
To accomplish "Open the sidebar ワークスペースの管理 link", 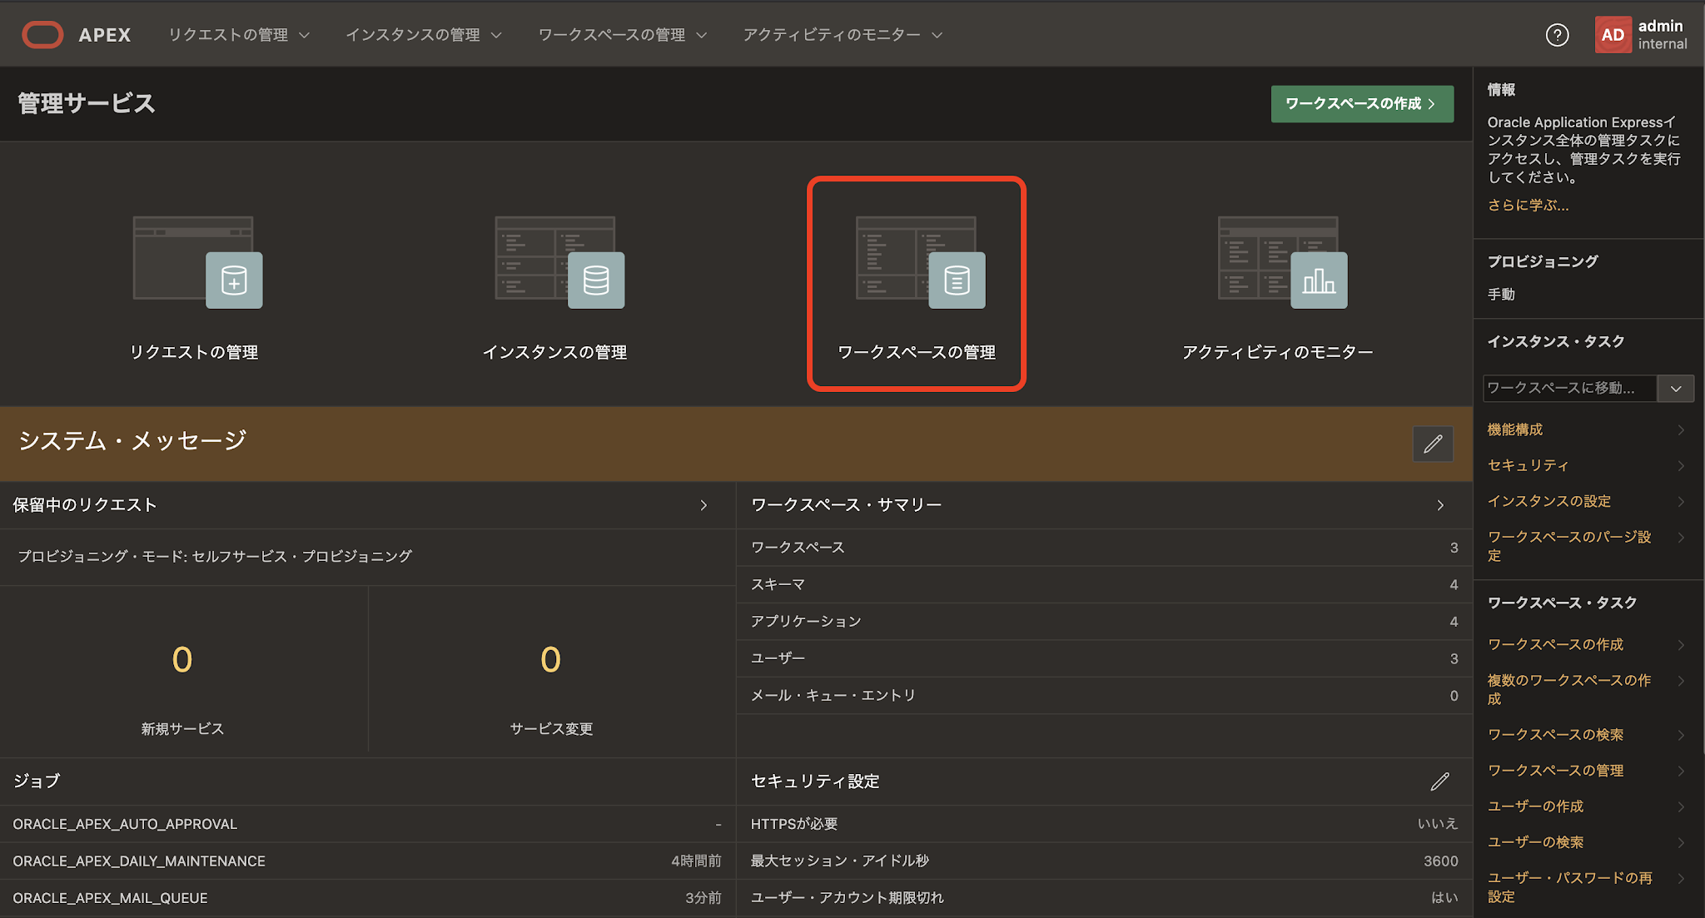I will tap(1556, 771).
